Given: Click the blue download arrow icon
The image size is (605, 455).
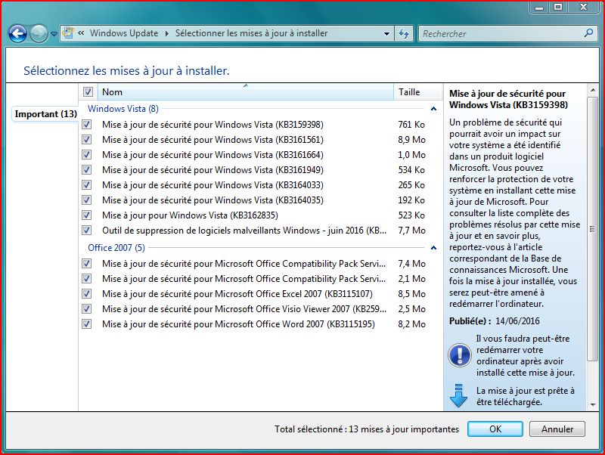Looking at the screenshot, I should (x=458, y=396).
